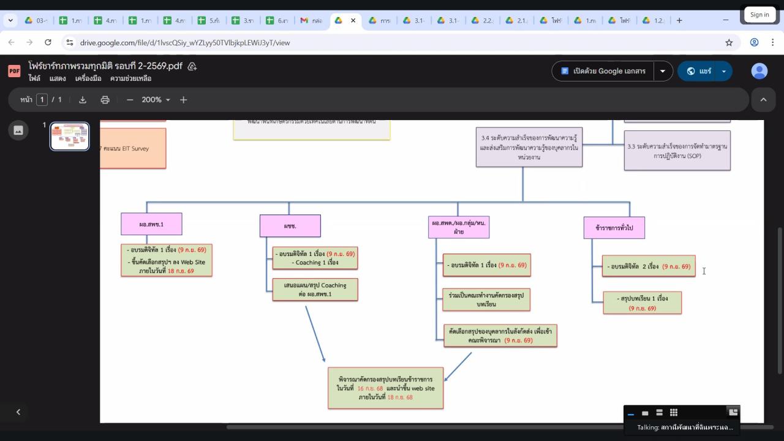Open the Chrome profile icon
Screen dimensions: 784x441
(x=755, y=42)
